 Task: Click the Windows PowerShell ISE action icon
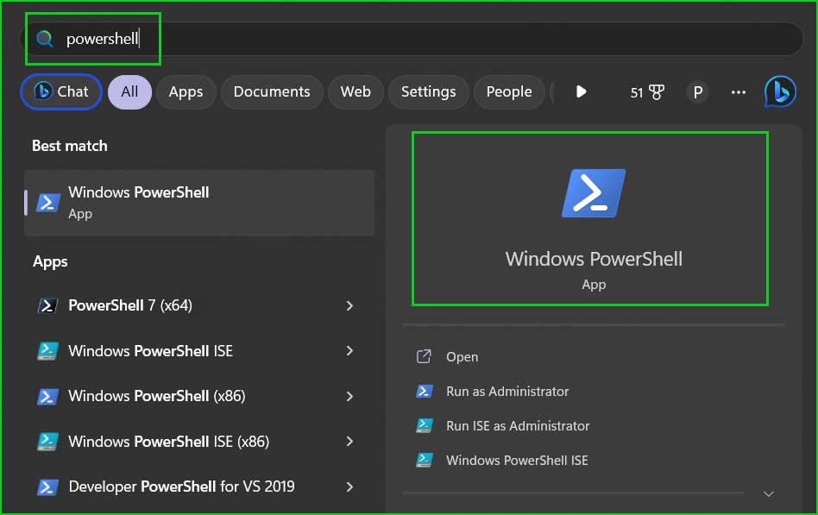point(425,460)
